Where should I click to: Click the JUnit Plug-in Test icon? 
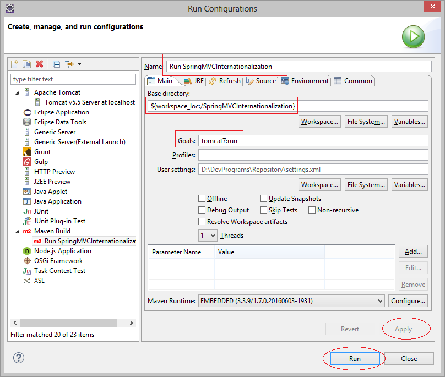pyautogui.click(x=27, y=221)
